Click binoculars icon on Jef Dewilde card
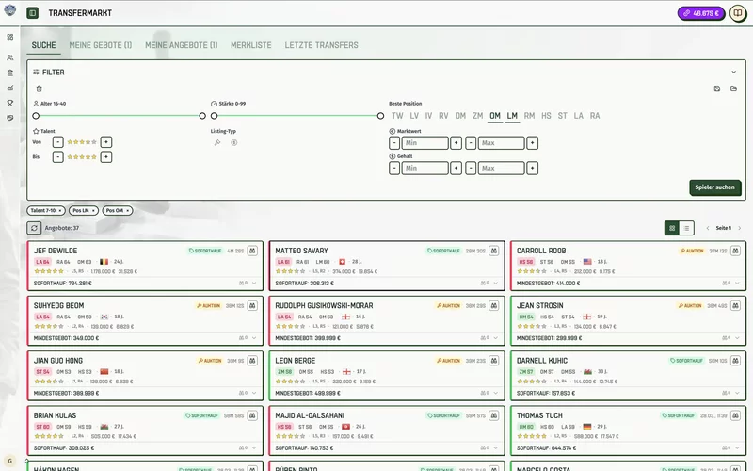 [252, 252]
